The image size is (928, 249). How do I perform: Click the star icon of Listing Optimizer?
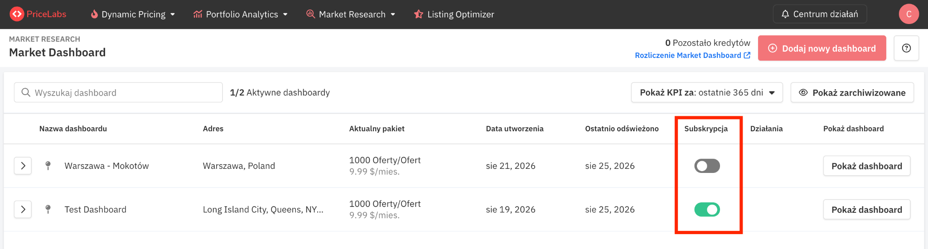(x=418, y=14)
